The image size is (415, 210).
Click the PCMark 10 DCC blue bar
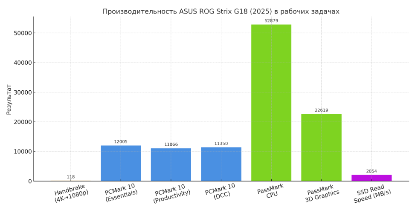[x=221, y=164]
